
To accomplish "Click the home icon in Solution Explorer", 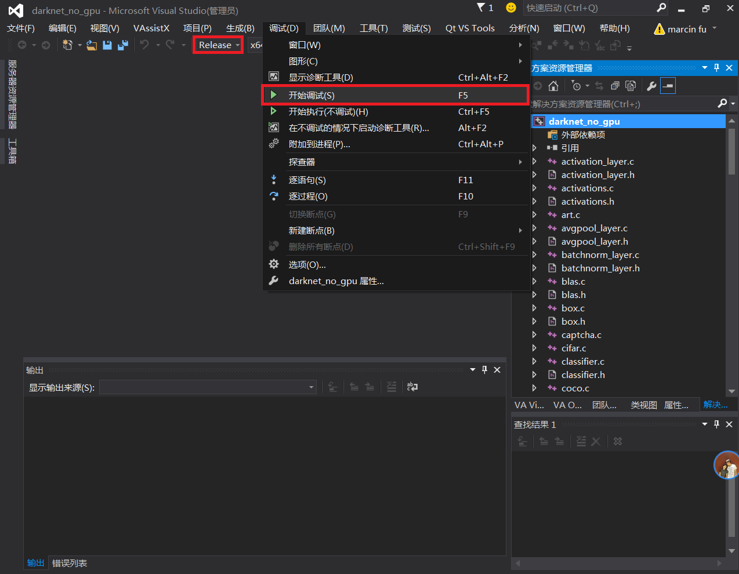I will pos(553,86).
